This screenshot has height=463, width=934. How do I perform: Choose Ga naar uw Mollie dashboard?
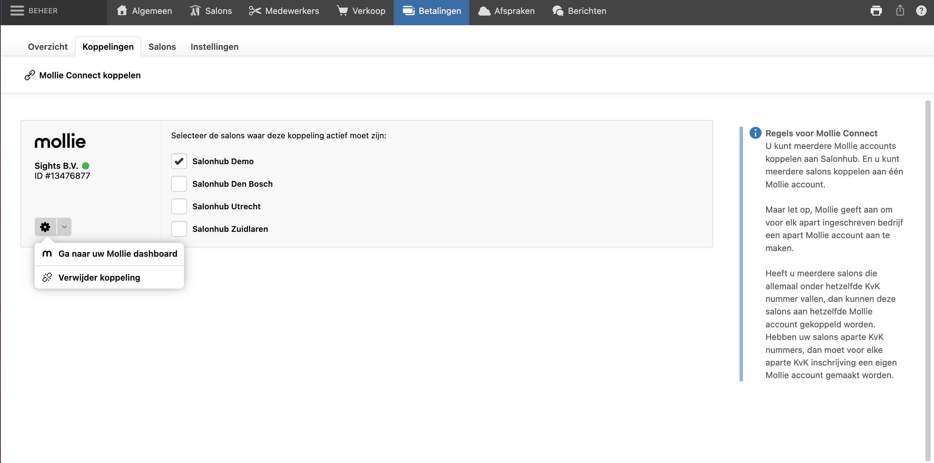pos(109,254)
